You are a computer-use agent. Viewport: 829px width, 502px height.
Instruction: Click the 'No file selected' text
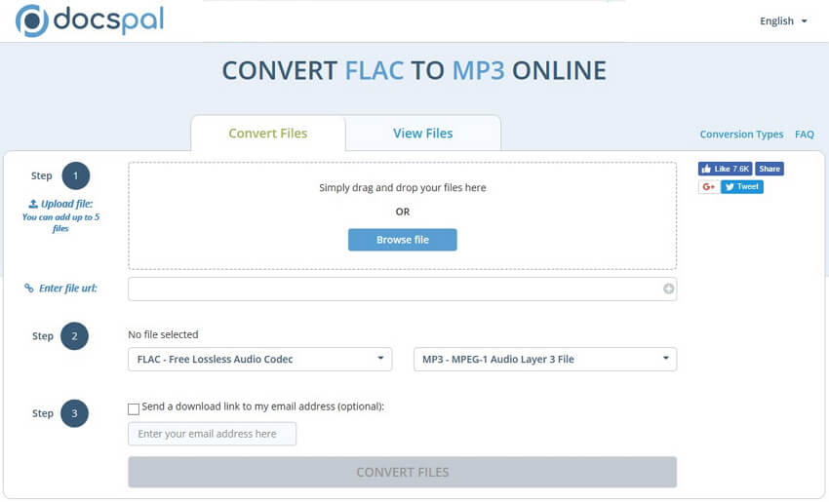[164, 334]
